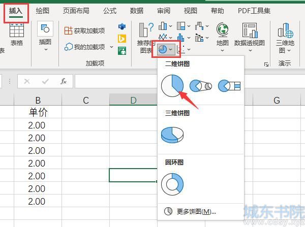Open the PDF工具集 tab
305x227 pixels.
[x=254, y=11]
